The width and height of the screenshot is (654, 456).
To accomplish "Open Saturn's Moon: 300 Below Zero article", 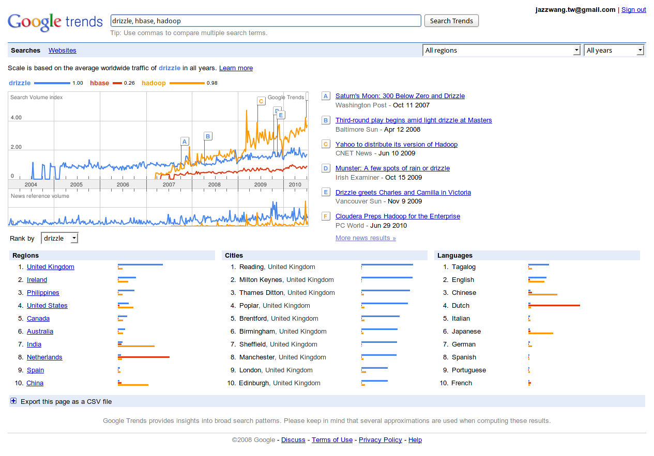I will 400,96.
